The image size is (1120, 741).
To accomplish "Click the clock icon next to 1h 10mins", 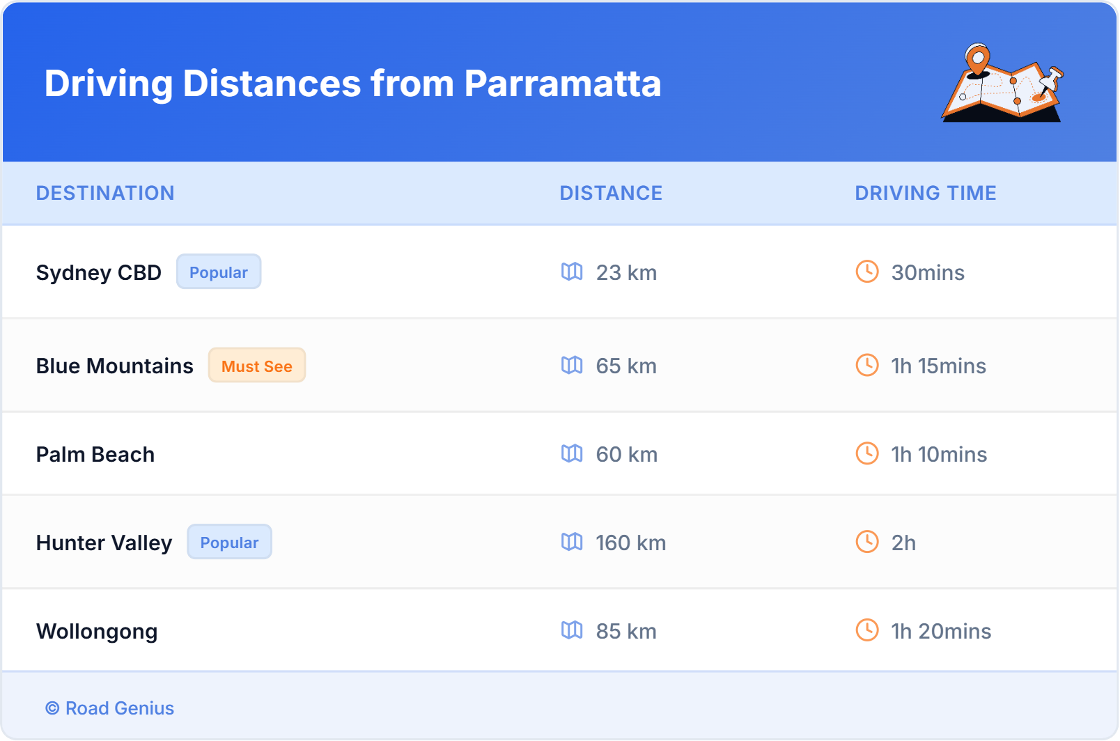I will click(866, 454).
